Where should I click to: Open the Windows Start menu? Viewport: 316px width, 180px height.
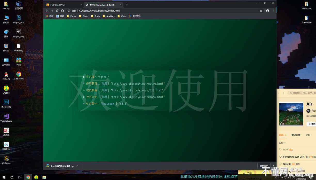[x=4, y=177]
